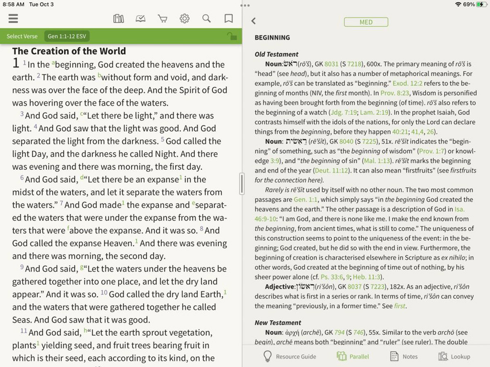Viewport: 490px width, 367px height.
Task: Toggle the green sync lock icon
Action: [x=232, y=36]
